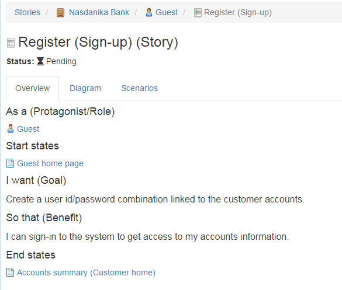Click the Register (Sign-up) breadcrumb text
Image resolution: width=342 pixels, height=290 pixels.
[x=238, y=13]
